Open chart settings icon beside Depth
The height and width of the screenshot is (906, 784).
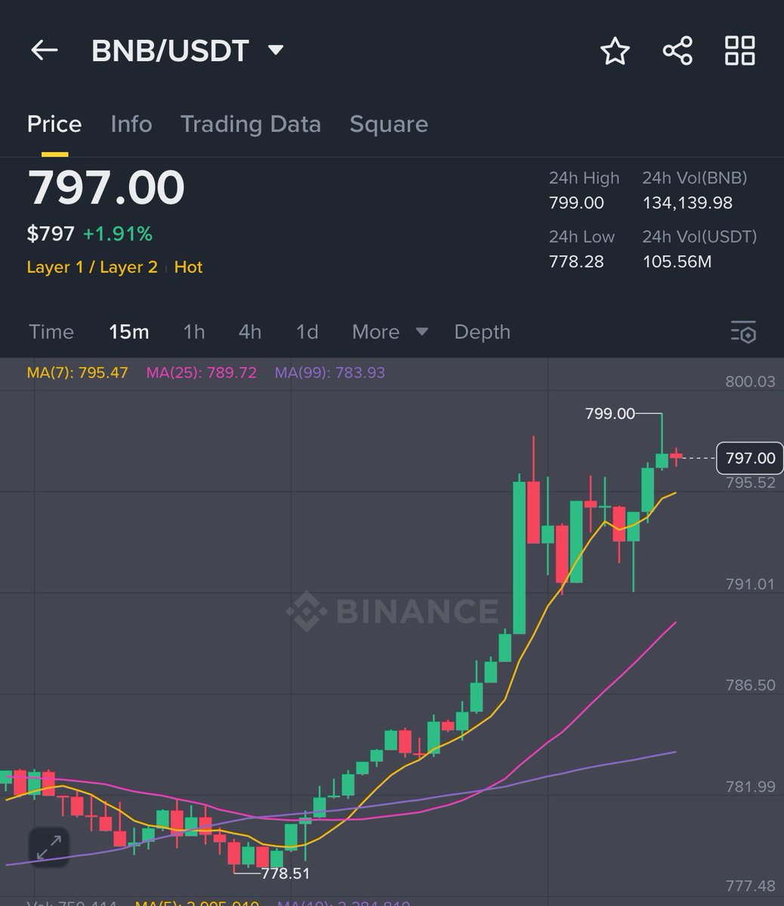pyautogui.click(x=743, y=332)
